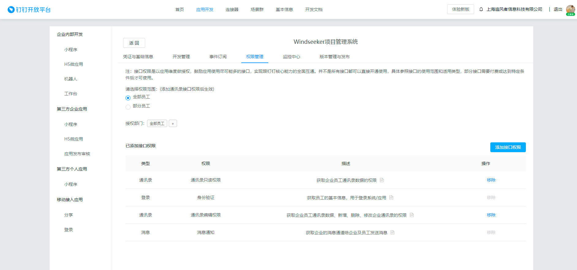Click the 第三方个人应用 sidebar heading
The width and height of the screenshot is (577, 270).
[x=72, y=169]
